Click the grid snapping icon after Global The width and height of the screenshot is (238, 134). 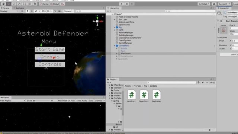click(x=62, y=4)
